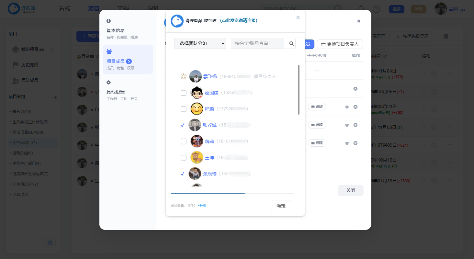
Task: Click the +升级 member quota link
Action: click(202, 206)
